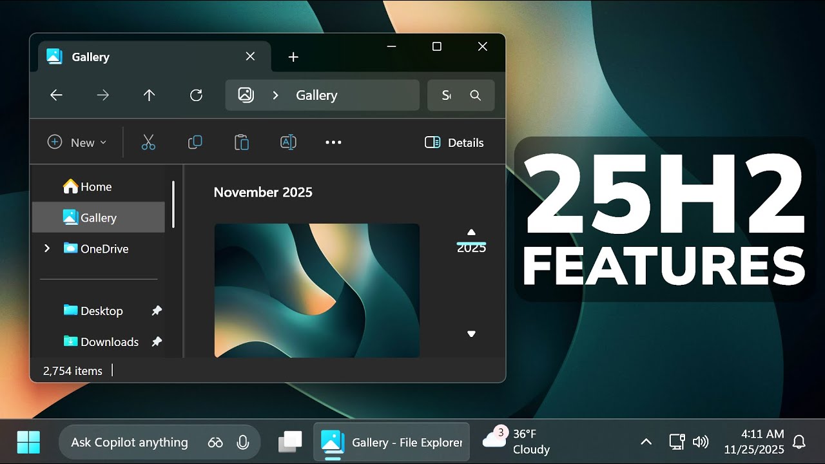
Task: Click the timeline up arrow
Action: (x=471, y=232)
